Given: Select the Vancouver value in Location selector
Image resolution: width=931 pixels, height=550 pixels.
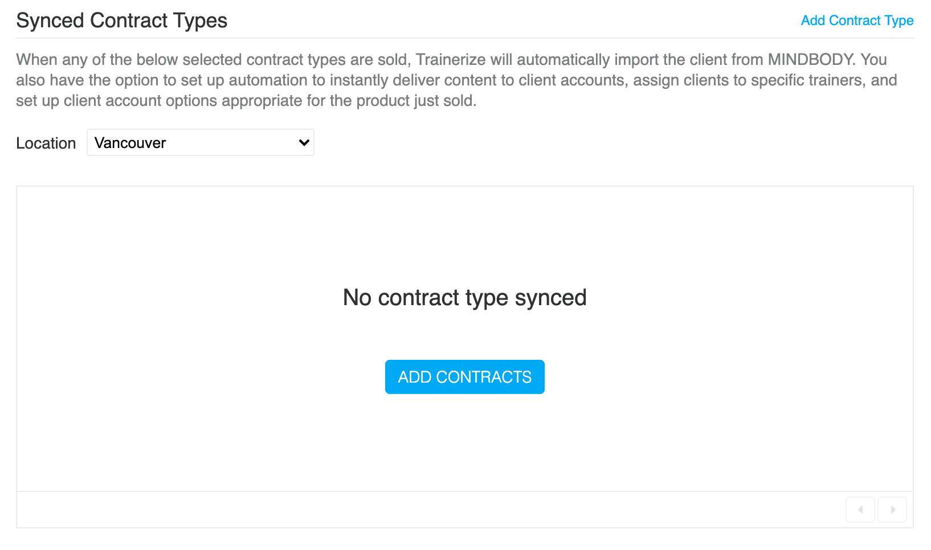Looking at the screenshot, I should pyautogui.click(x=130, y=143).
